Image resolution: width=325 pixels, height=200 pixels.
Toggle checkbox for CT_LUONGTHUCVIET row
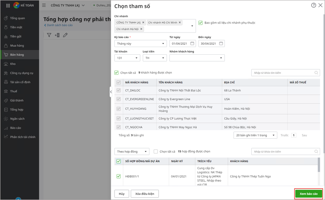pos(119,118)
